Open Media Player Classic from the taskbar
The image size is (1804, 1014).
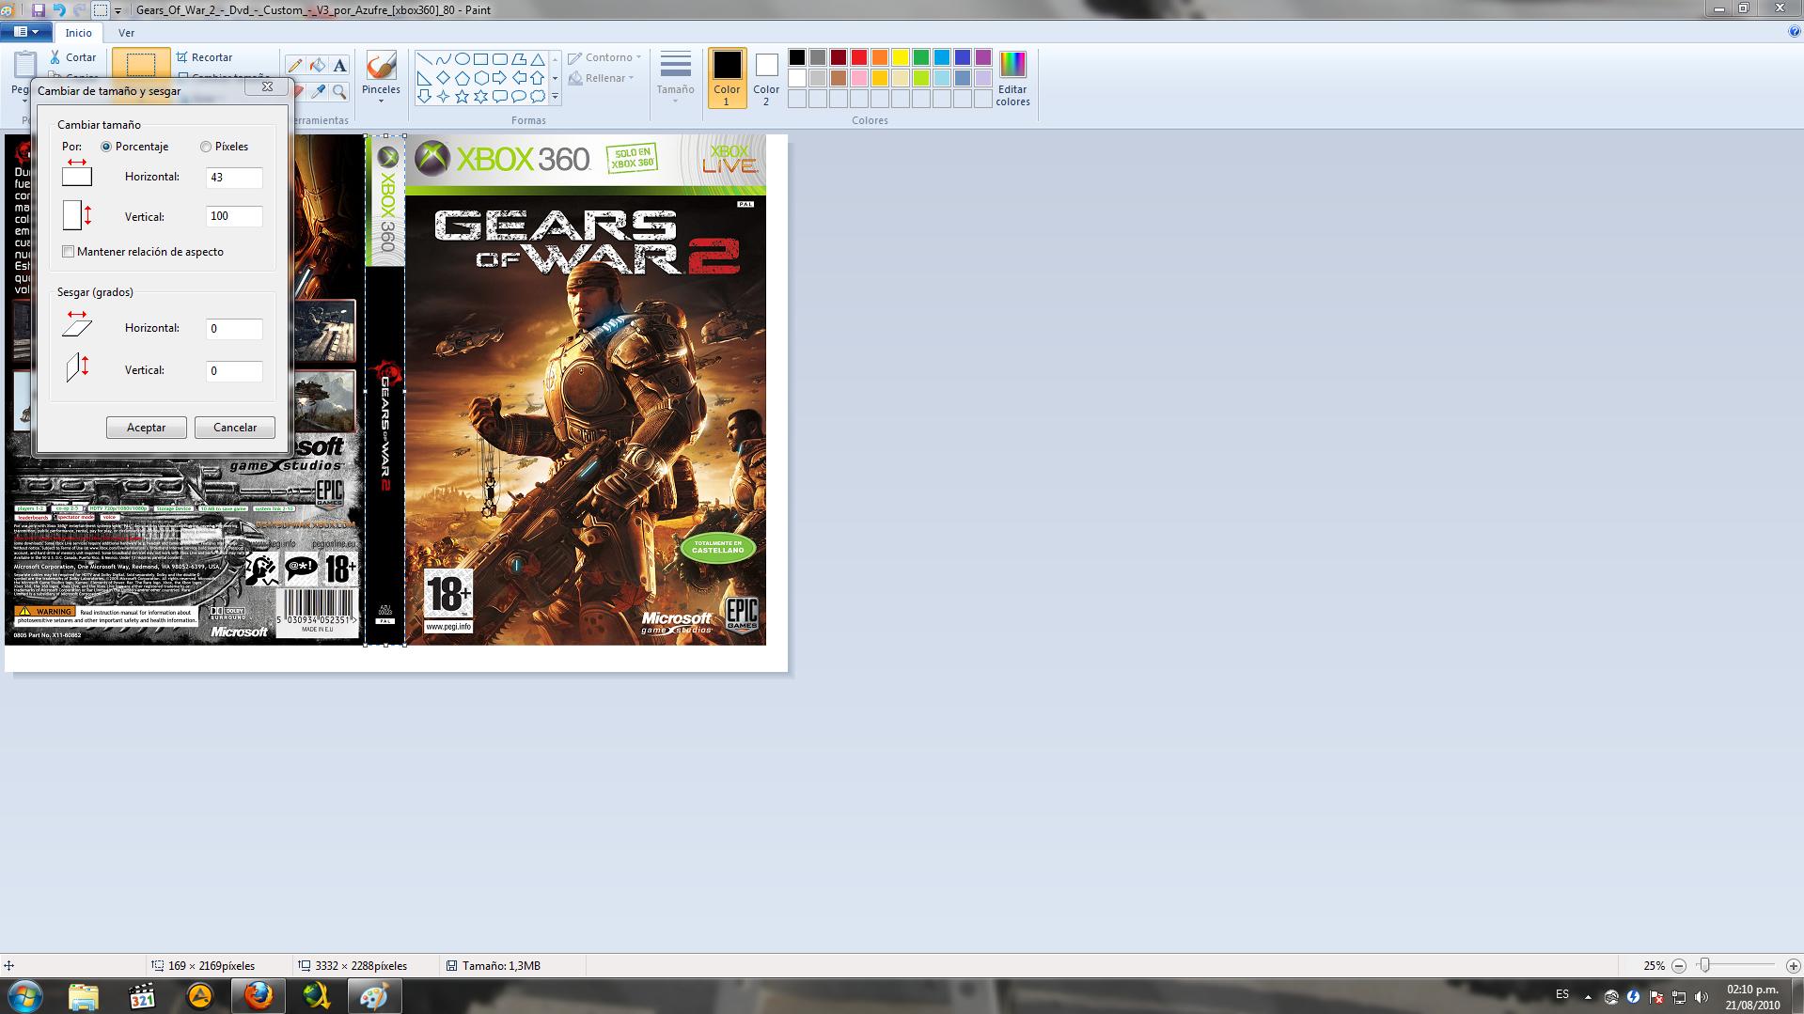142,996
